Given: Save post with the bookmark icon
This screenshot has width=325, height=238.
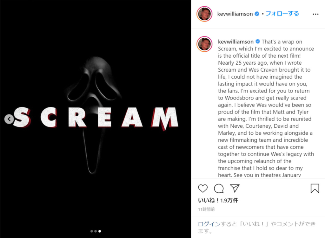Looking at the screenshot, I should coord(315,188).
